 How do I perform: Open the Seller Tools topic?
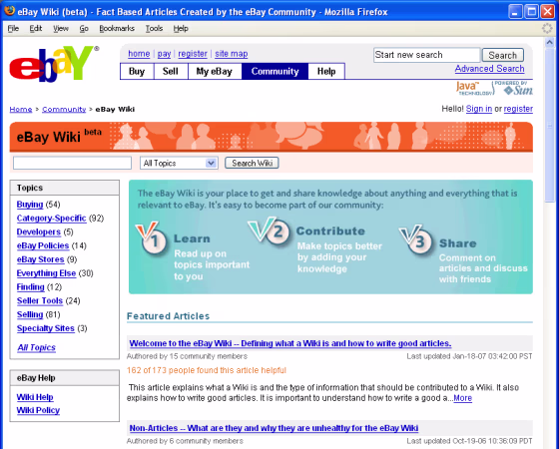(x=40, y=300)
